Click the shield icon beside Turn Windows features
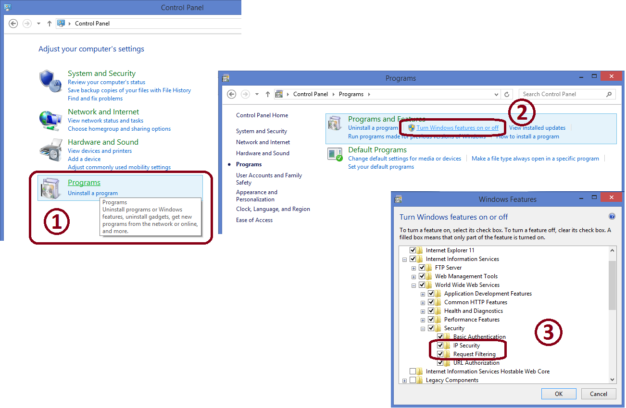Viewport: 626px width, 408px height. 411,128
